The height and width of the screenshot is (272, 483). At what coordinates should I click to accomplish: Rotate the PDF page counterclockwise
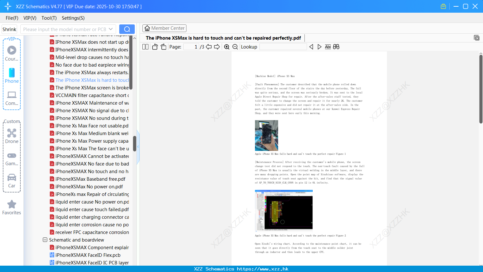pyautogui.click(x=155, y=47)
